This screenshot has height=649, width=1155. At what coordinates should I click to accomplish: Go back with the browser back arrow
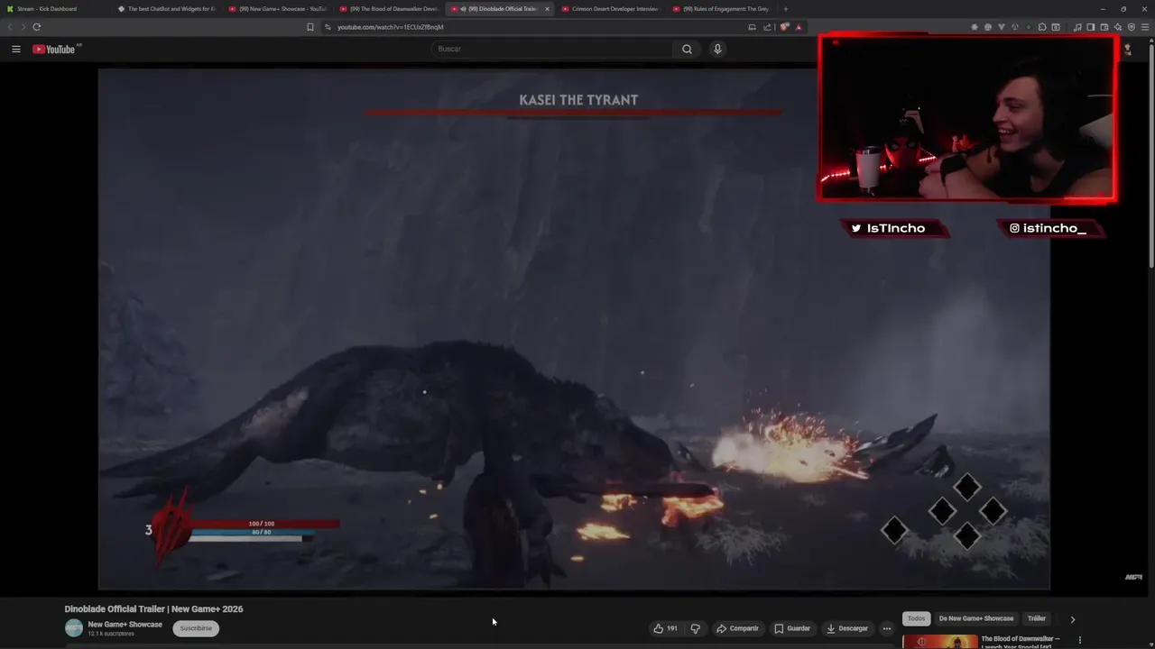[x=10, y=27]
